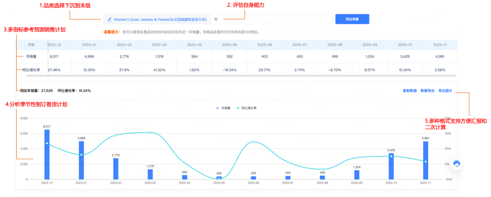Toggle the 同比增长率 legend series marker
The image size is (491, 197).
click(238, 108)
